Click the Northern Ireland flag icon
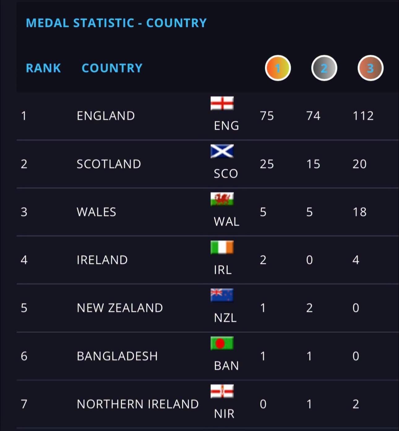Screen dimensions: 399x431 click(222, 391)
